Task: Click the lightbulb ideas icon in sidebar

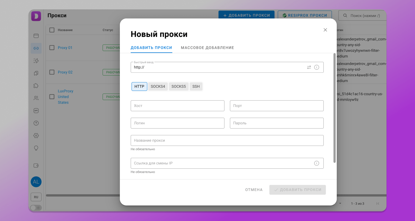Action: coord(36,148)
